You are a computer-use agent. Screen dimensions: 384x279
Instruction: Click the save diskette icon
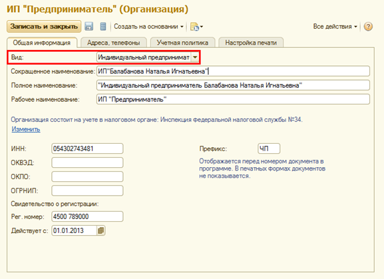point(89,26)
